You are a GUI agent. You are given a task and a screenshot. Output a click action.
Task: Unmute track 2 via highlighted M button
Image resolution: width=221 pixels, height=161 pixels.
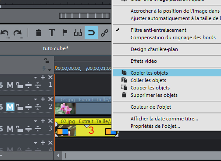(x=10, y=107)
